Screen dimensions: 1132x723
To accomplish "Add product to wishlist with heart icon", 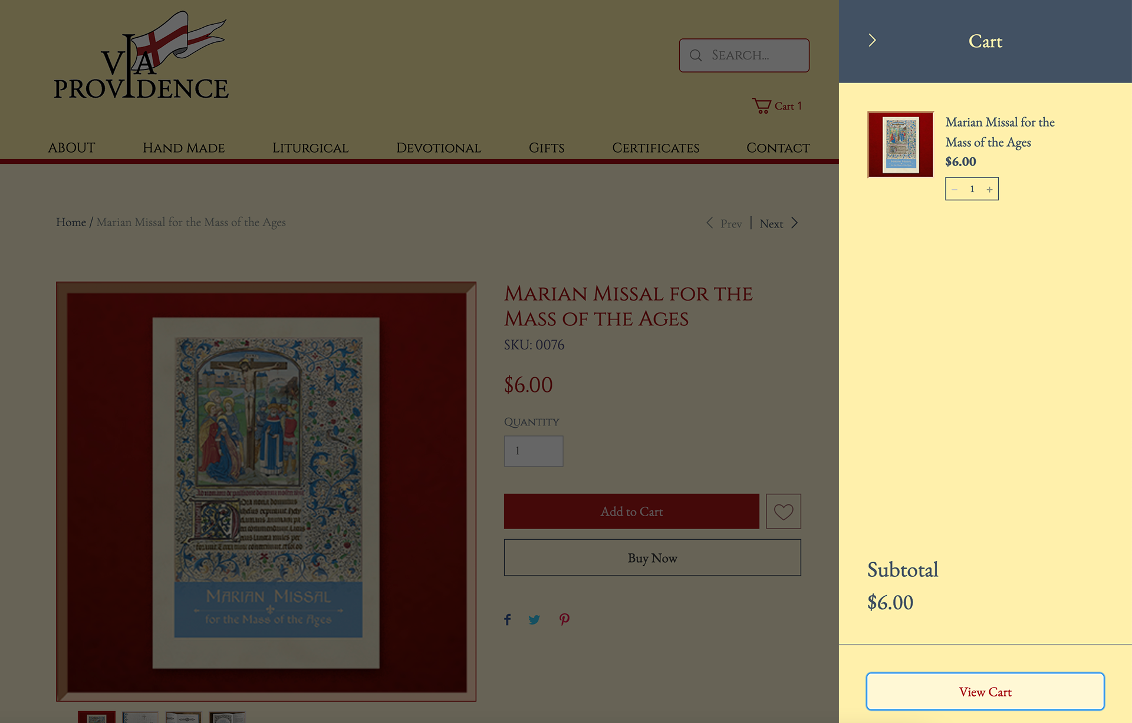I will [x=783, y=511].
